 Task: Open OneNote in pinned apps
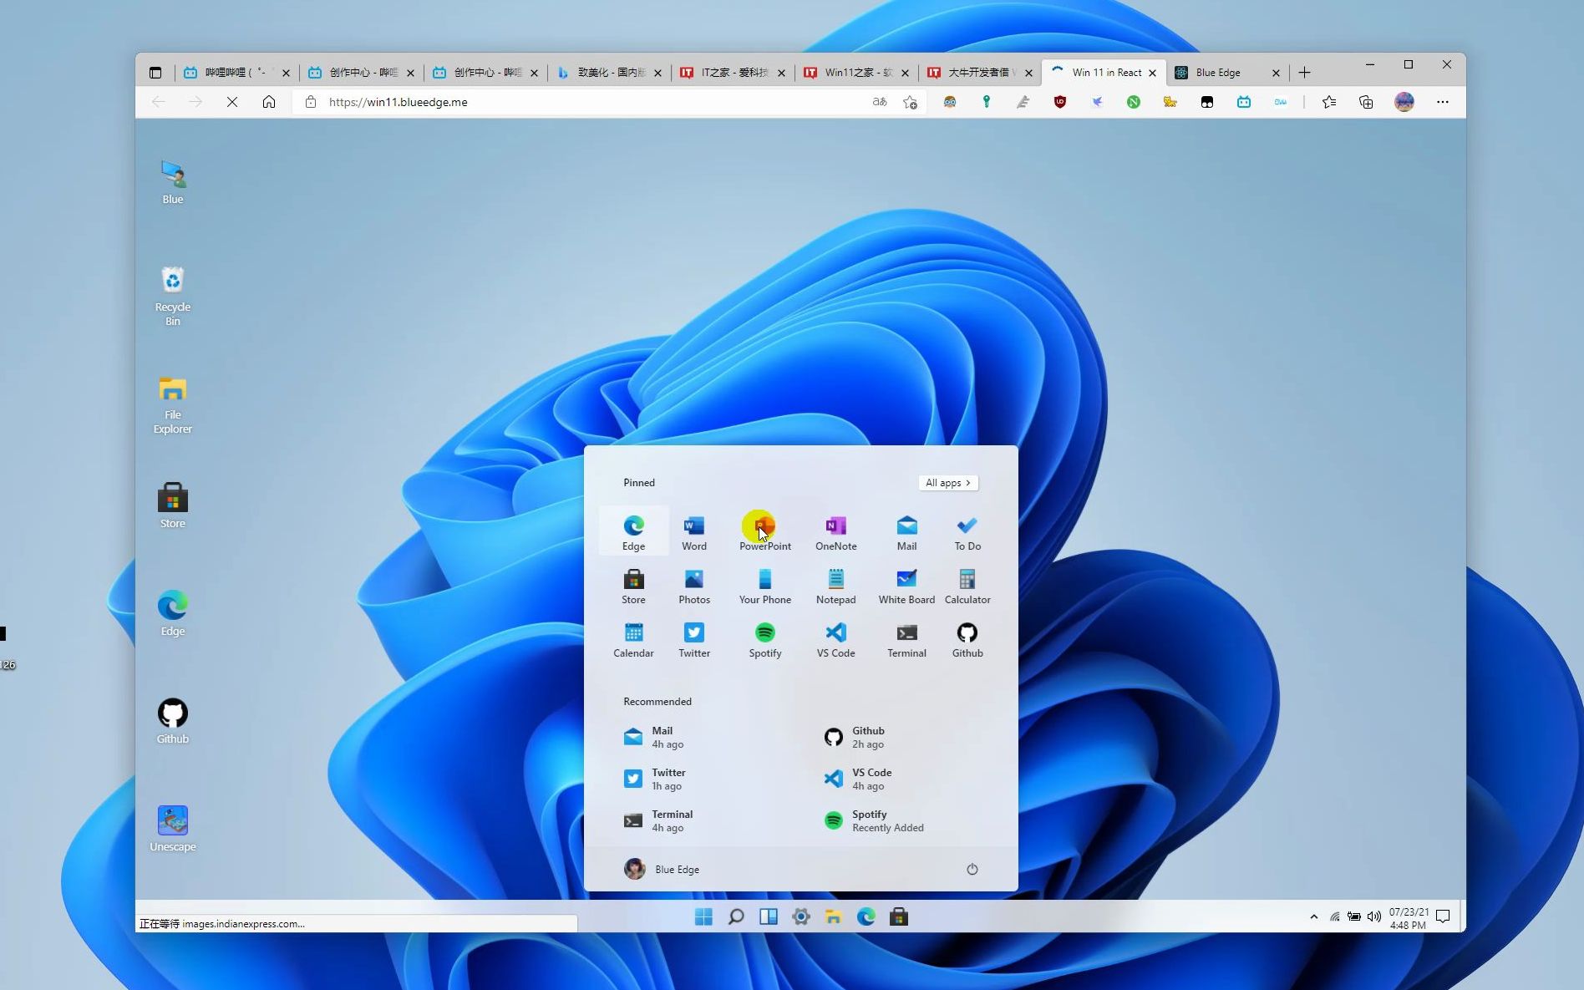point(835,531)
